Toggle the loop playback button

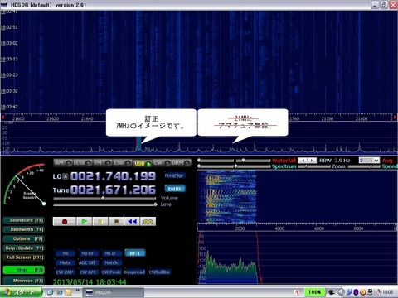coord(148,222)
